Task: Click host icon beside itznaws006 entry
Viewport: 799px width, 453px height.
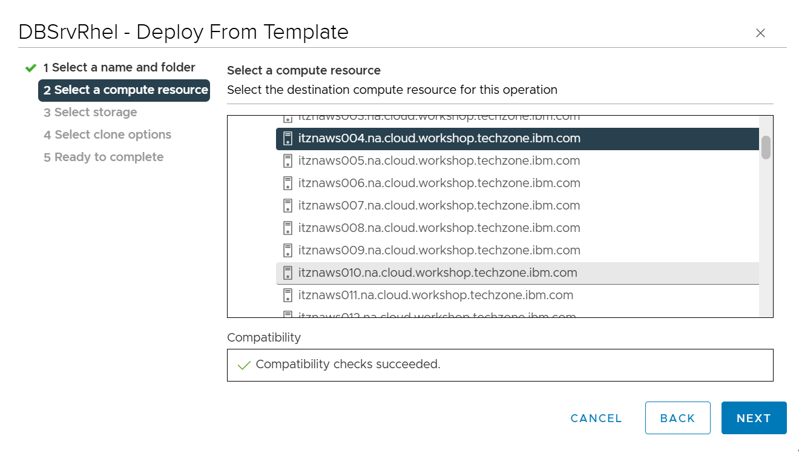Action: [288, 184]
